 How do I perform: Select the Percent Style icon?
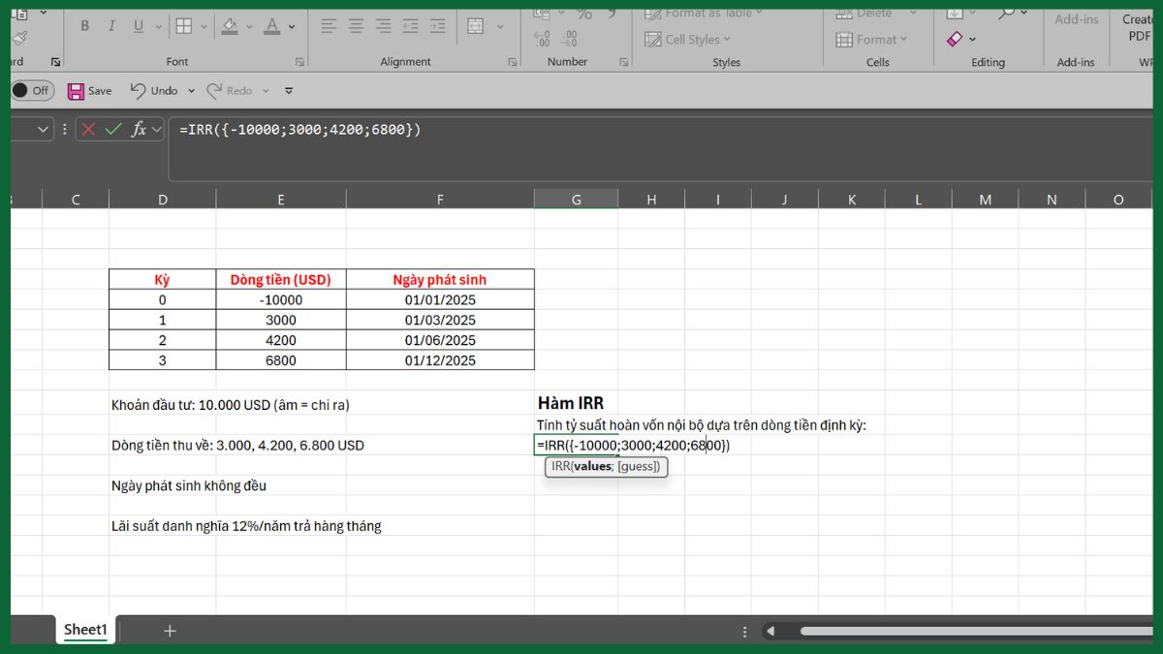click(x=584, y=13)
